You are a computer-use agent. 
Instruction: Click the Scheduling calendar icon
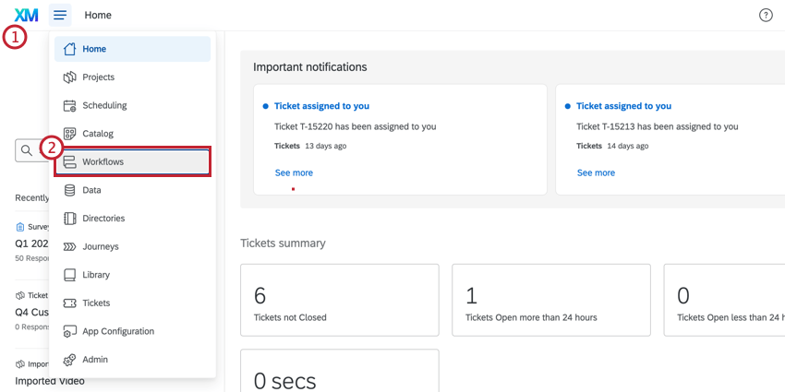coord(69,106)
